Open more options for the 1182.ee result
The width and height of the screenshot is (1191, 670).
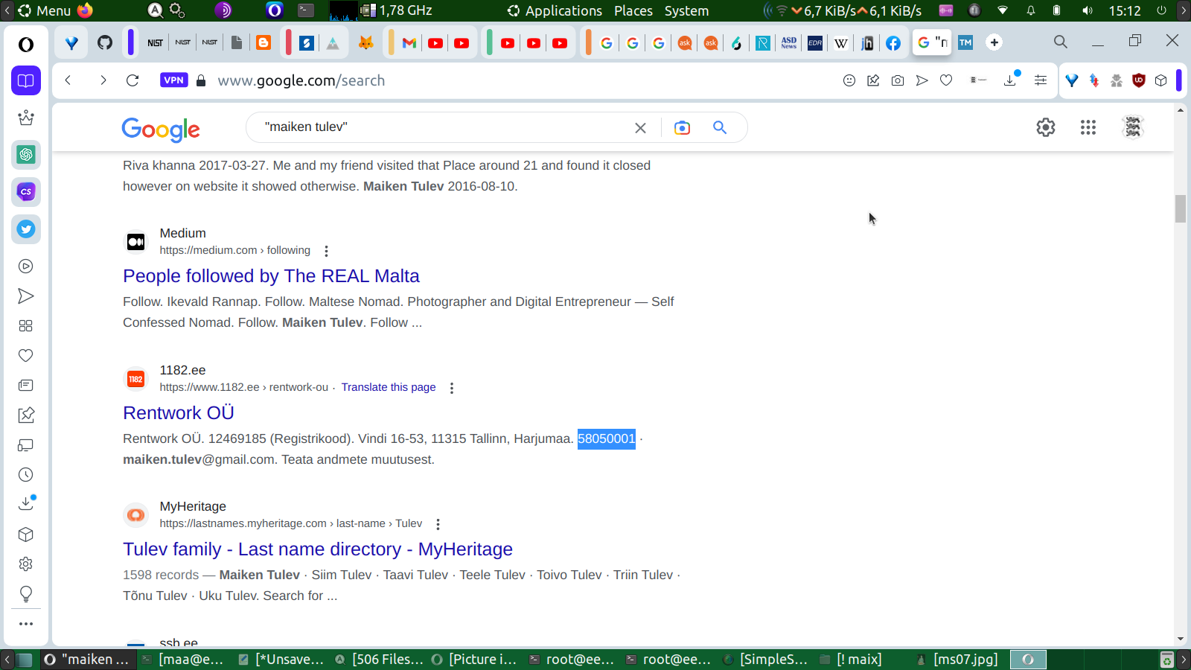point(452,388)
